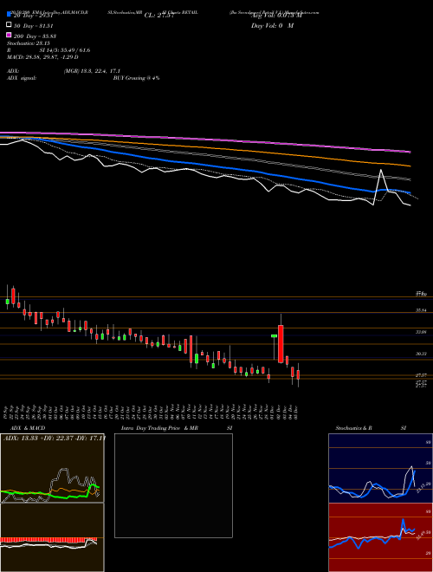The image size is (433, 572).
Task: Click the 'Intra Day Trading Price & MR' title
Action: click(x=159, y=428)
